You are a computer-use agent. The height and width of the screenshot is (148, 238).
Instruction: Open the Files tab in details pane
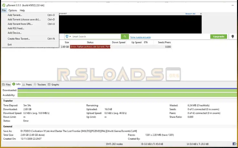pos(6,84)
